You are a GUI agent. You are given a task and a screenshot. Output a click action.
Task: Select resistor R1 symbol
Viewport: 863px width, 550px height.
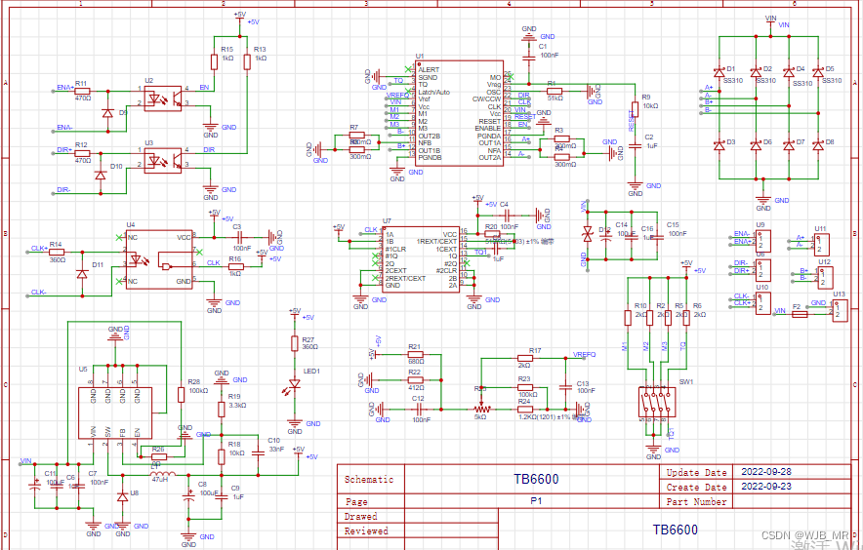click(x=555, y=91)
